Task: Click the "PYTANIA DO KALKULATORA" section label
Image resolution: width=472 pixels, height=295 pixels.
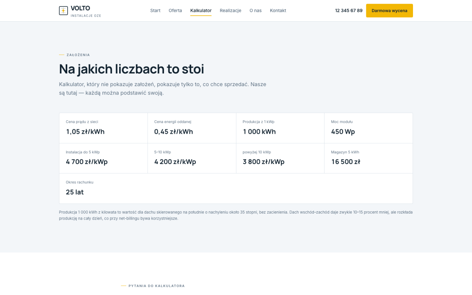Action: pos(157,286)
